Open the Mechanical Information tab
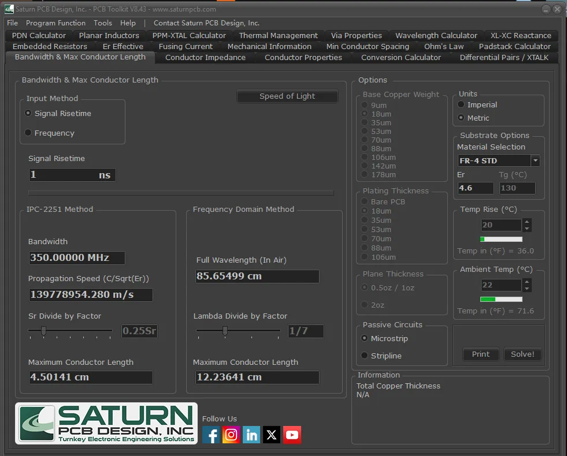This screenshot has width=567, height=456. point(269,47)
